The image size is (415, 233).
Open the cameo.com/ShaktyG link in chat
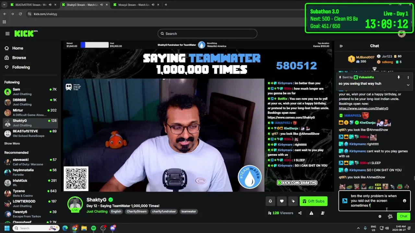(x=363, y=108)
